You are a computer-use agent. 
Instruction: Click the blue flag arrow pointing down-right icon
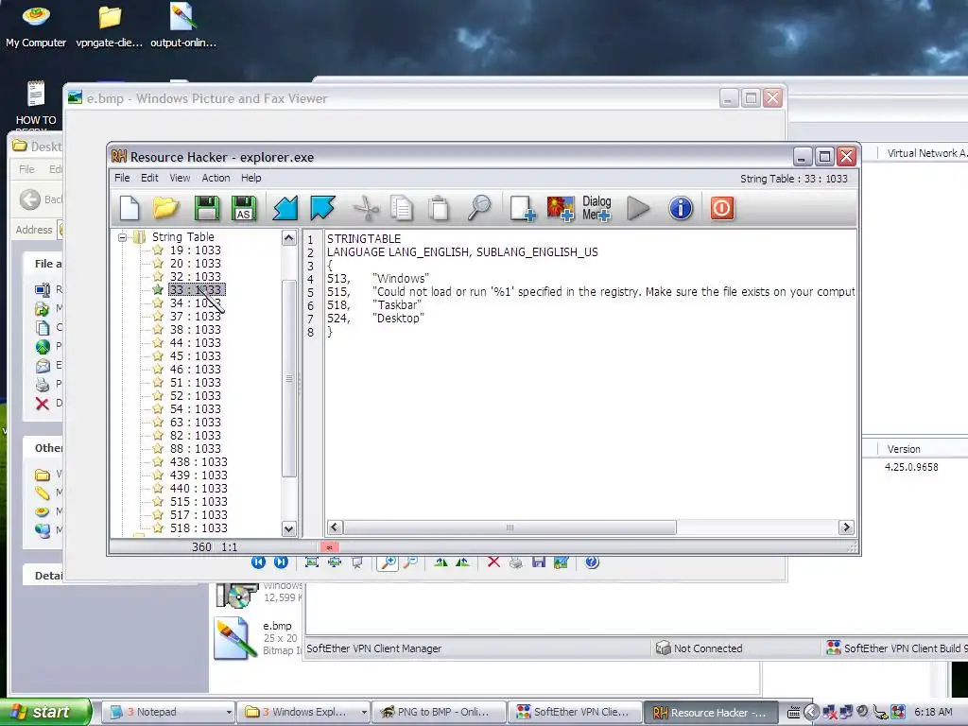(x=323, y=208)
